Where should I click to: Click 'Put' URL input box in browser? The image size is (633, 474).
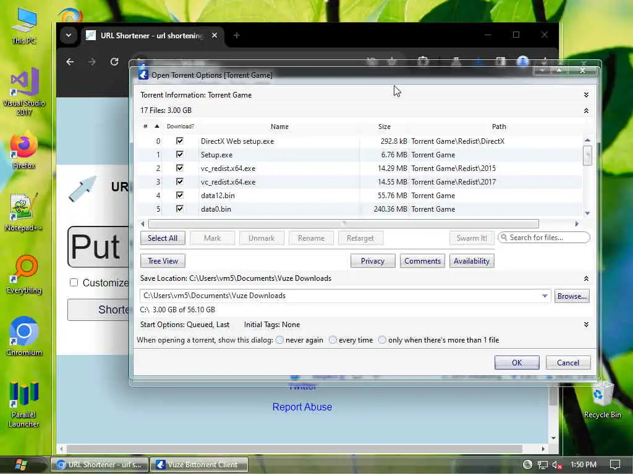[x=98, y=247]
